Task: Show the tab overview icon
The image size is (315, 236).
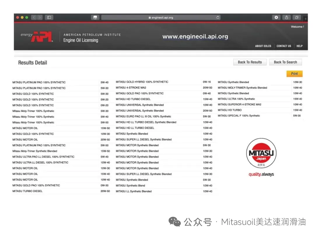Action: pos(297,17)
